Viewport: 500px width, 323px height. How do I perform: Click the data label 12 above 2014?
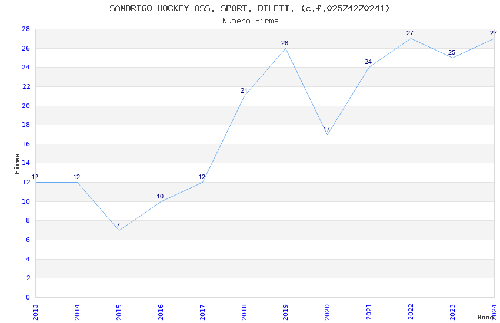pos(76,177)
